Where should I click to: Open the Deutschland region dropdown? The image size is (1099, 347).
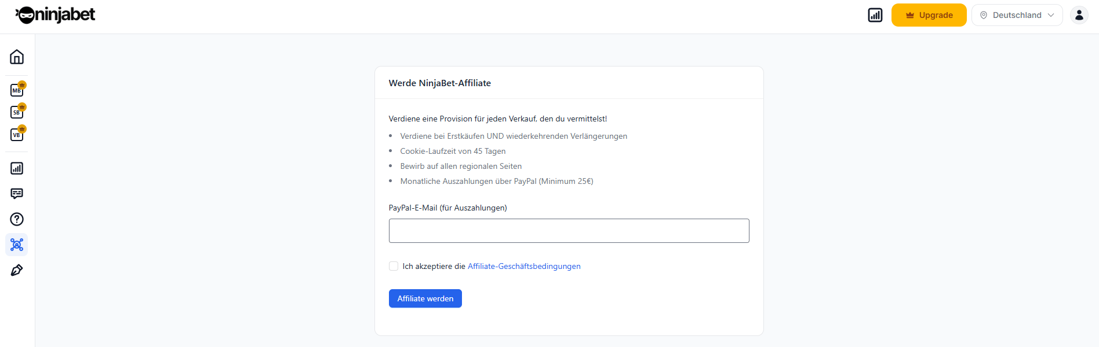click(1017, 15)
